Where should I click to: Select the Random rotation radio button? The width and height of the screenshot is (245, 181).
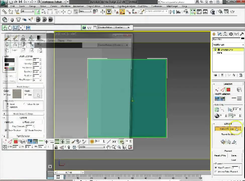pos(8,107)
